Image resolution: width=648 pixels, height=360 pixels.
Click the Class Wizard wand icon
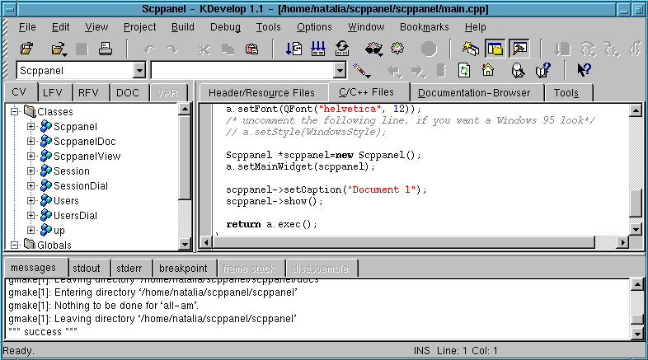(361, 71)
